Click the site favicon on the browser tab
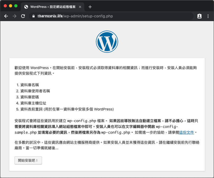214x178 pixels. [26, 7]
